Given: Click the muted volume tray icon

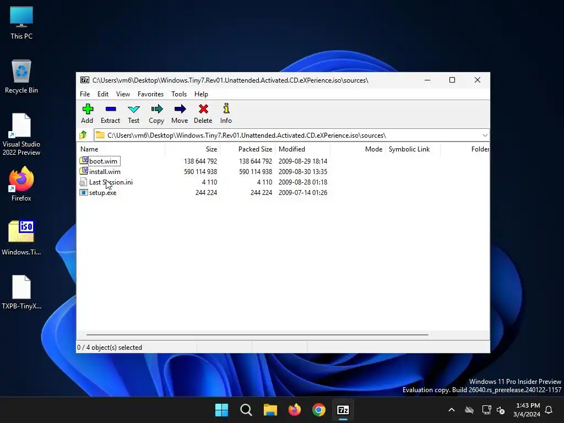Looking at the screenshot, I should pos(501,410).
